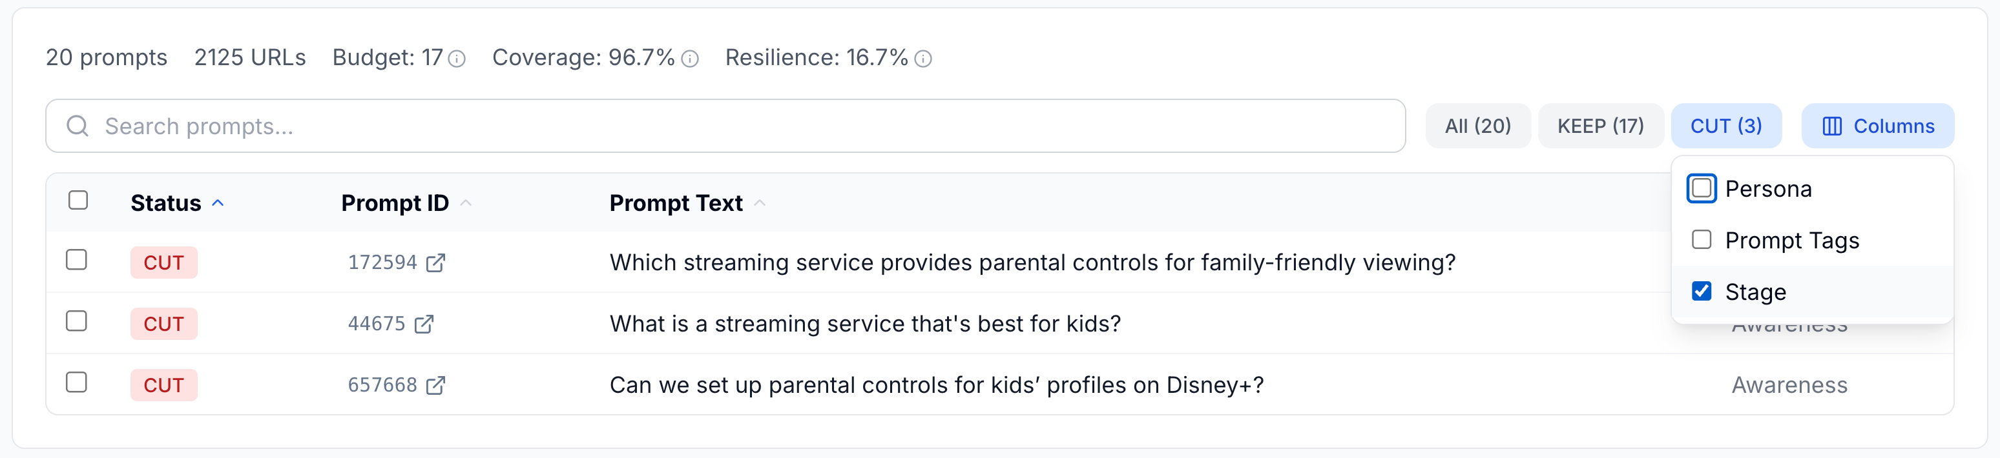The width and height of the screenshot is (2000, 458).
Task: Sort by Prompt ID column arrow
Action: [x=466, y=203]
